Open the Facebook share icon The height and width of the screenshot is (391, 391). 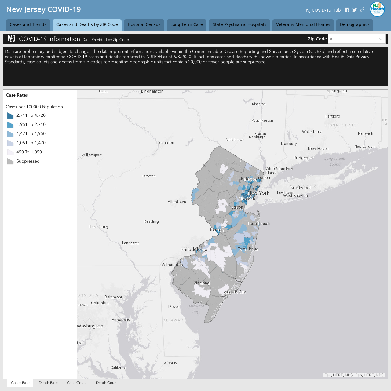click(347, 10)
